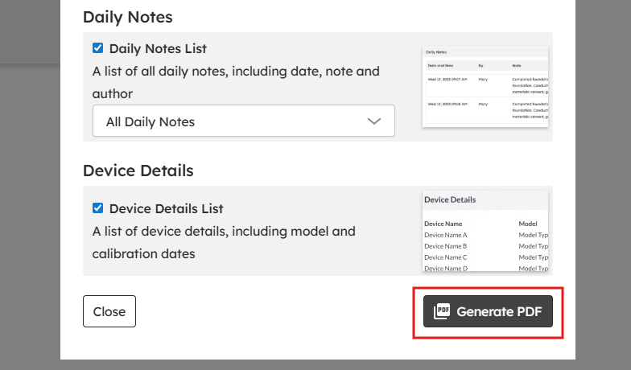
Task: Select the Device Details preview thumbnail
Action: pos(485,232)
